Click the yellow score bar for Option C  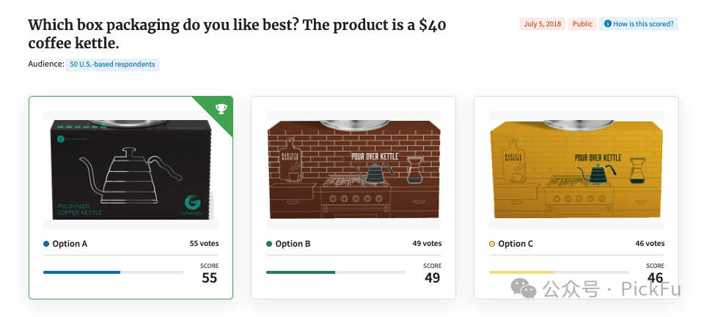[x=521, y=272]
